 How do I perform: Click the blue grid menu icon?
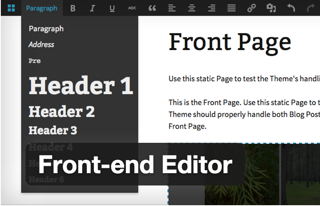point(11,8)
